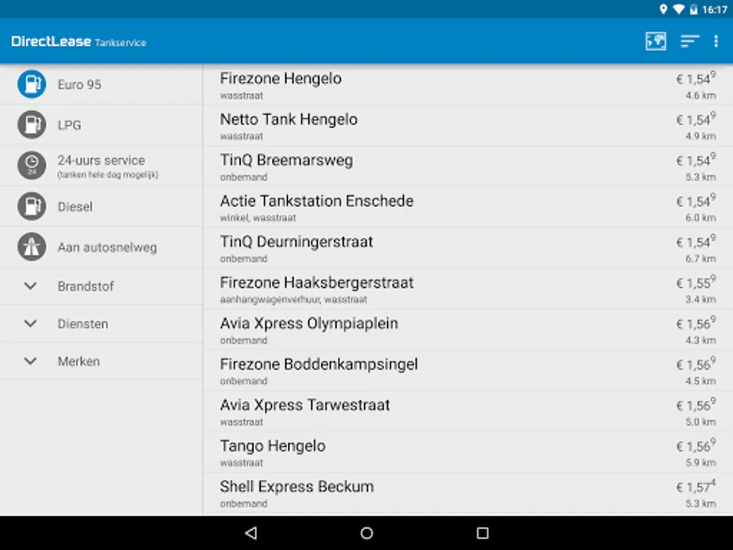Tap the € 1,54 price of TinQ Breemarsweg
Image resolution: width=733 pixels, height=550 pixels.
coord(696,160)
